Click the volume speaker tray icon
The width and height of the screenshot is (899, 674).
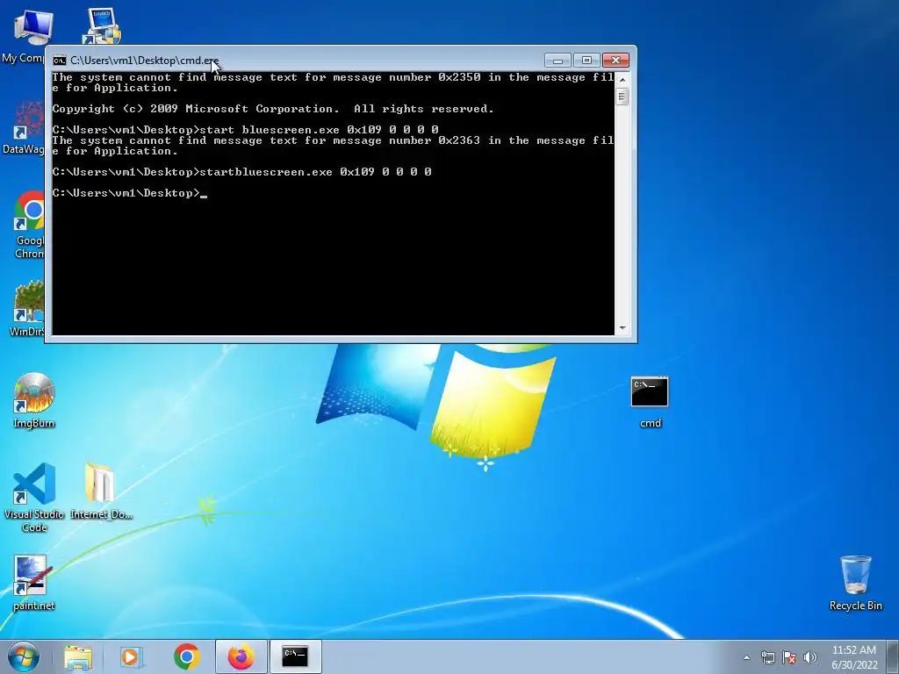point(809,657)
